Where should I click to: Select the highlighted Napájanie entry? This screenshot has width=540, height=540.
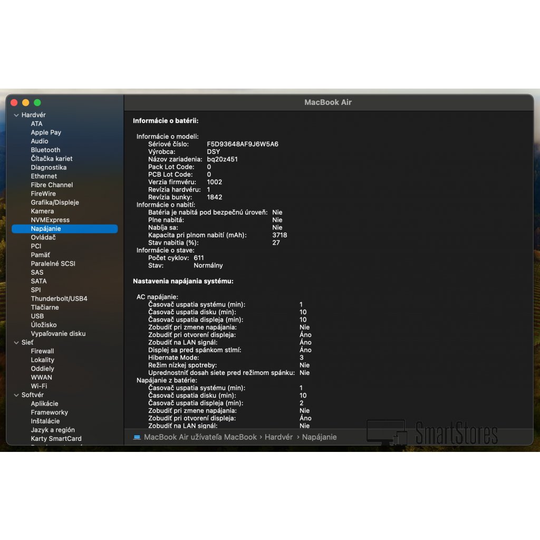[65, 229]
